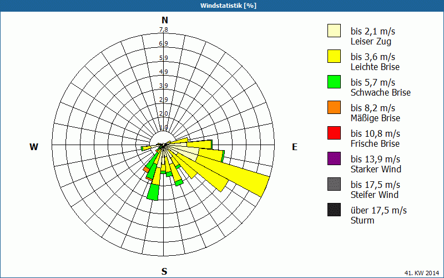Click the 'Steifer Wind' legend label
The image size is (444, 278).
pyautogui.click(x=374, y=195)
